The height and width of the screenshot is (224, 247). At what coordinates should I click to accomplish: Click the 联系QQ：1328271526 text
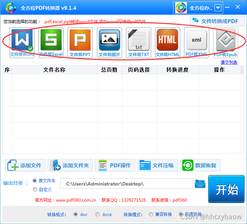(x=124, y=200)
